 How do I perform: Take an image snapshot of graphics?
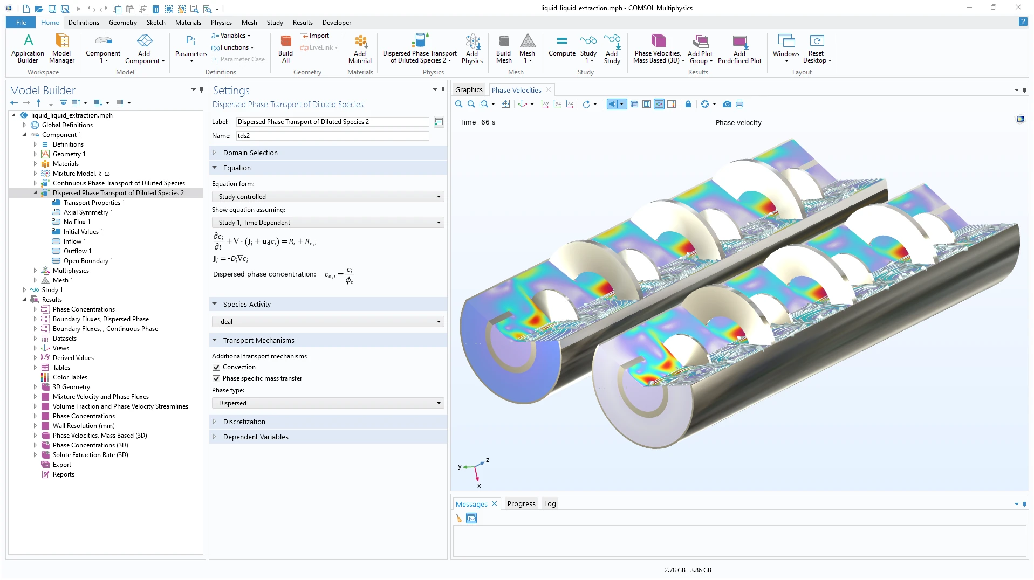pos(727,104)
